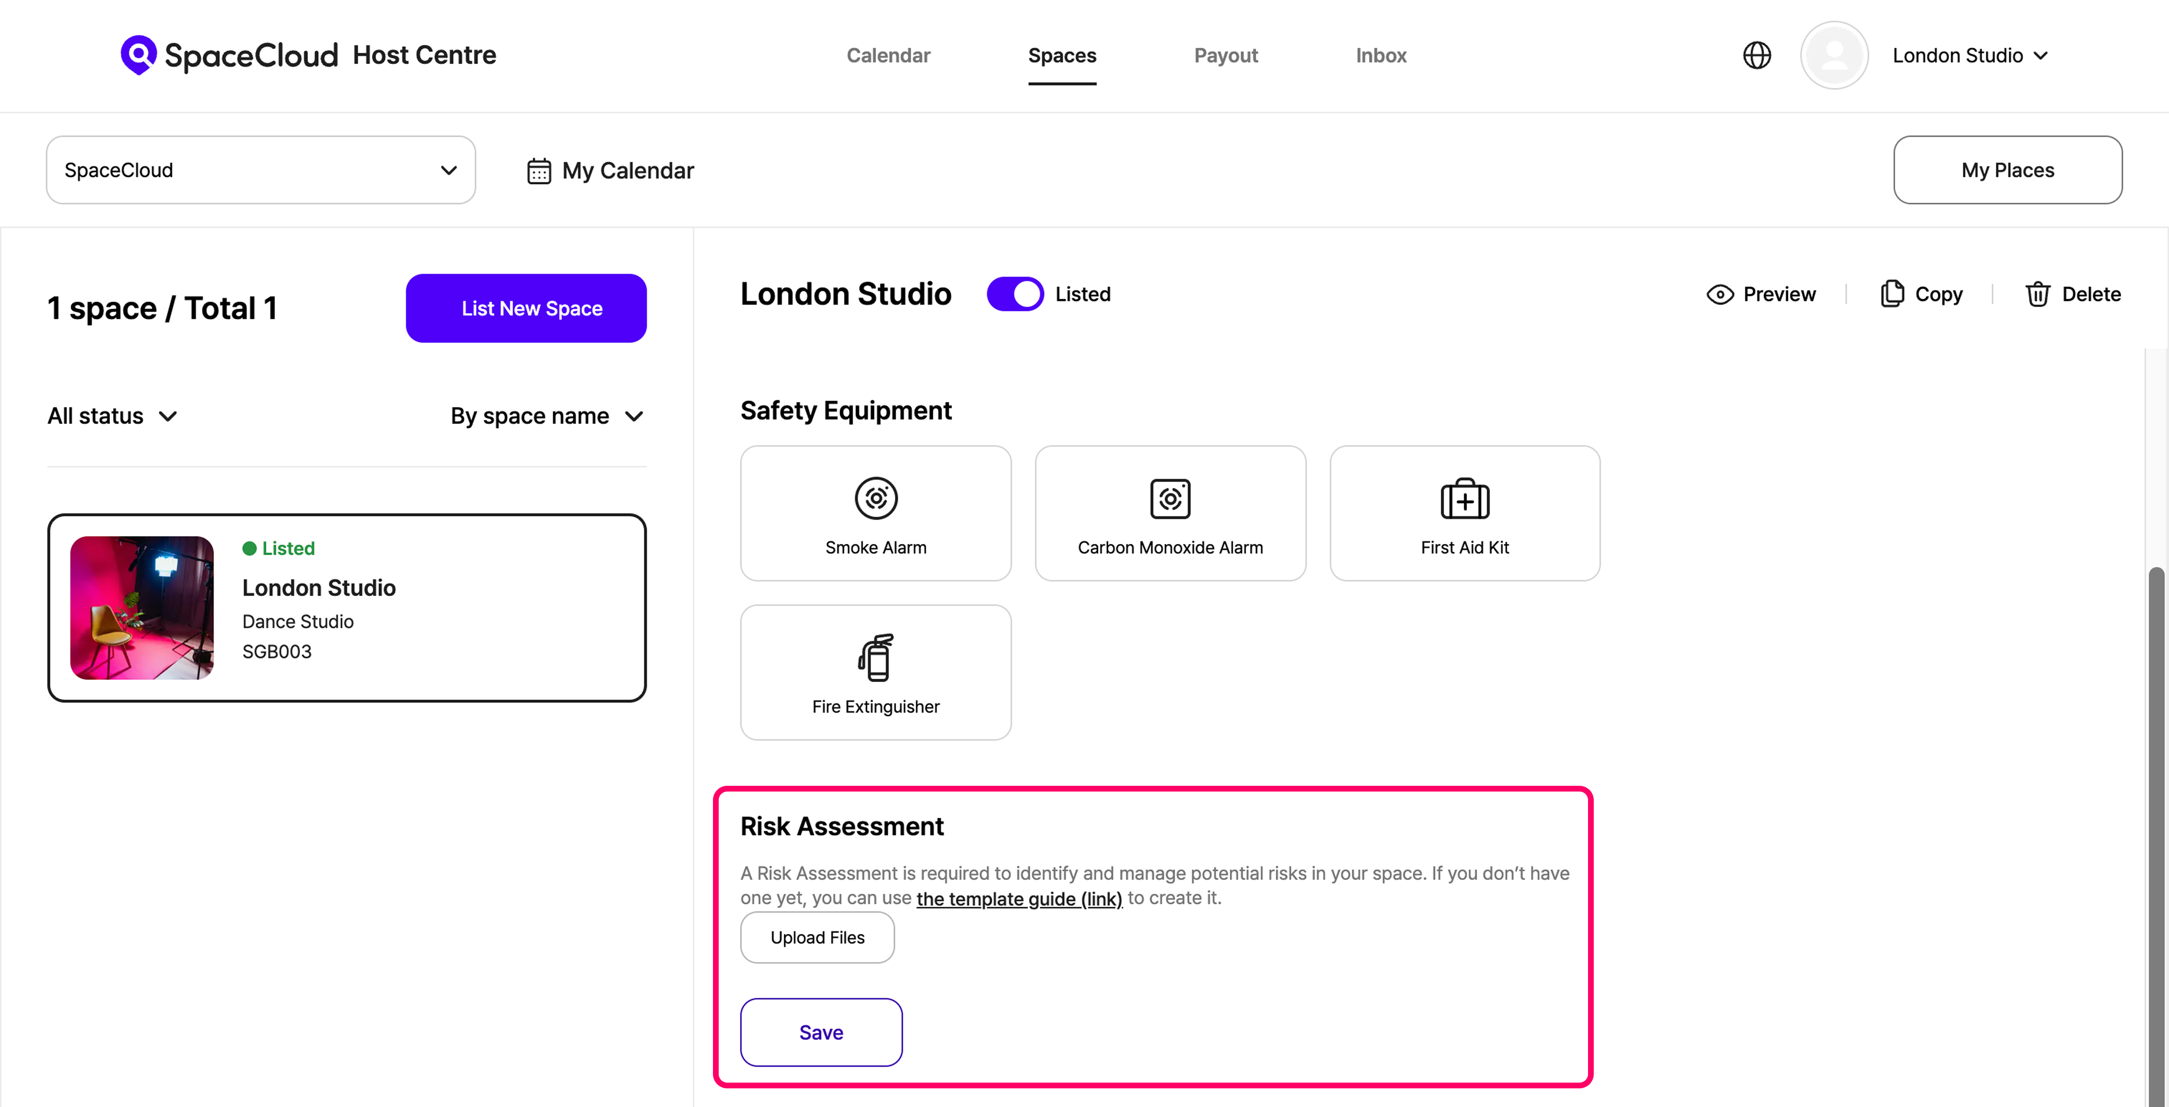Open the SpaceCloud place dropdown
The width and height of the screenshot is (2169, 1107).
(x=261, y=170)
